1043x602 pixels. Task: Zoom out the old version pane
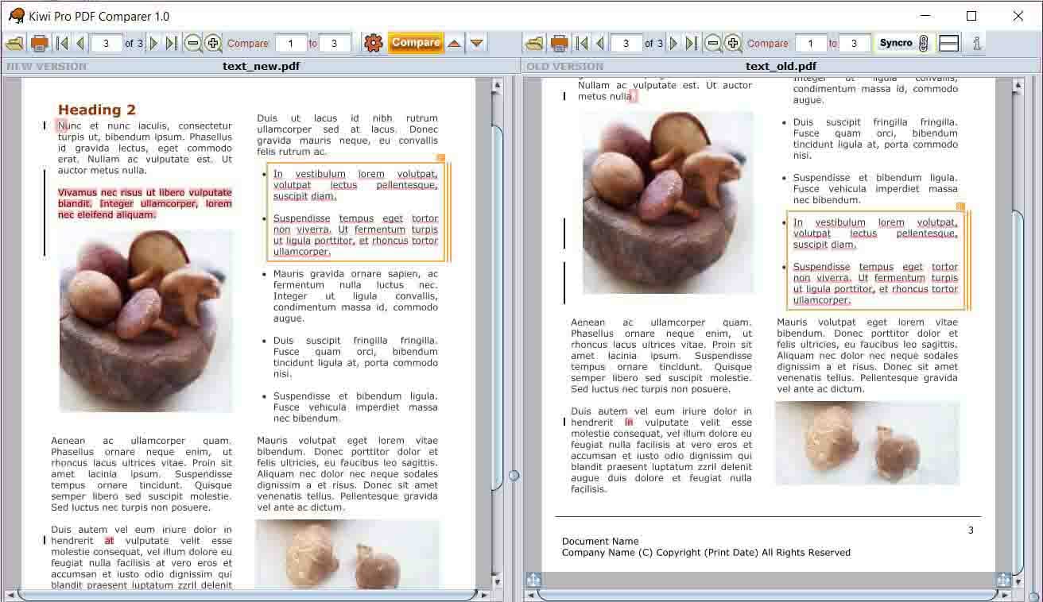tap(713, 43)
